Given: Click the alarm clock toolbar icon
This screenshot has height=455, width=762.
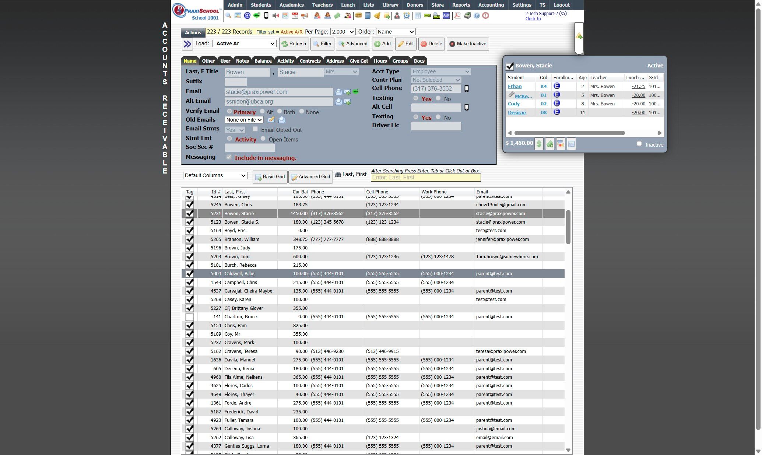Looking at the screenshot, I should 406,16.
